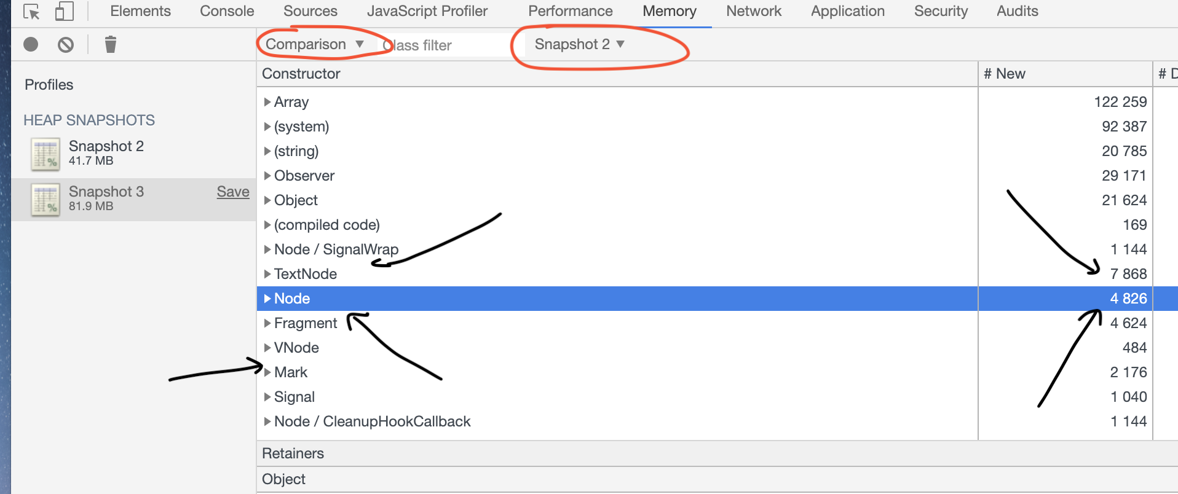Viewport: 1178px width, 494px height.
Task: Open the Sources tab
Action: 310,11
